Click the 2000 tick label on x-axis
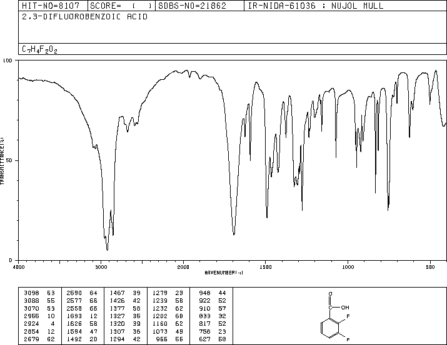Viewport: 447px width, 345px height. click(183, 267)
